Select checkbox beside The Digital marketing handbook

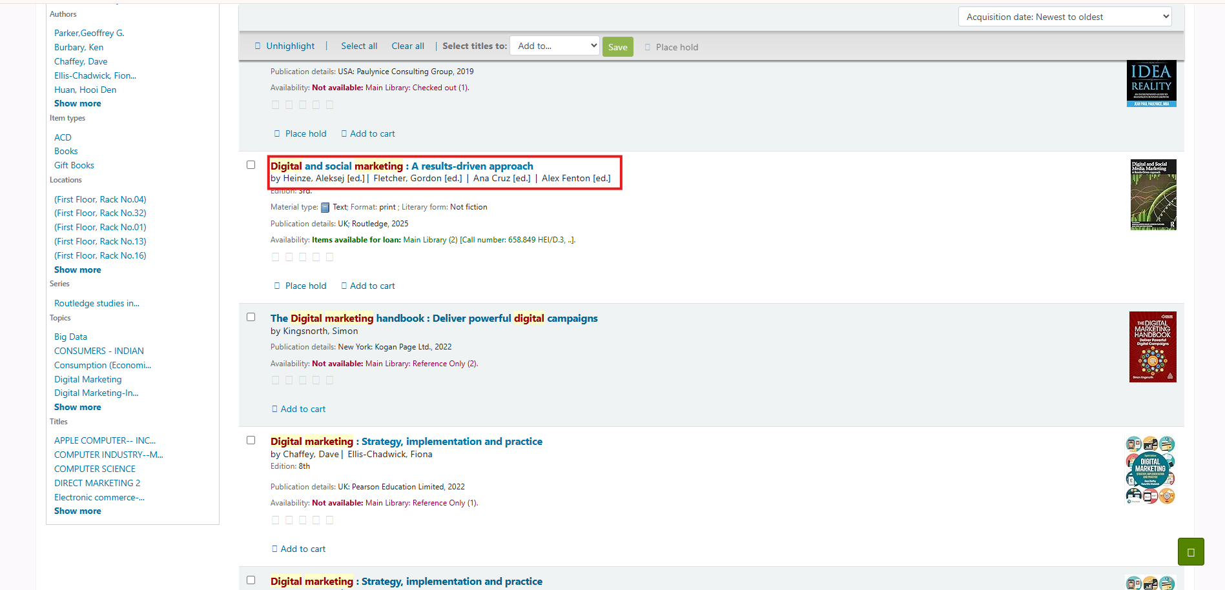click(x=251, y=317)
